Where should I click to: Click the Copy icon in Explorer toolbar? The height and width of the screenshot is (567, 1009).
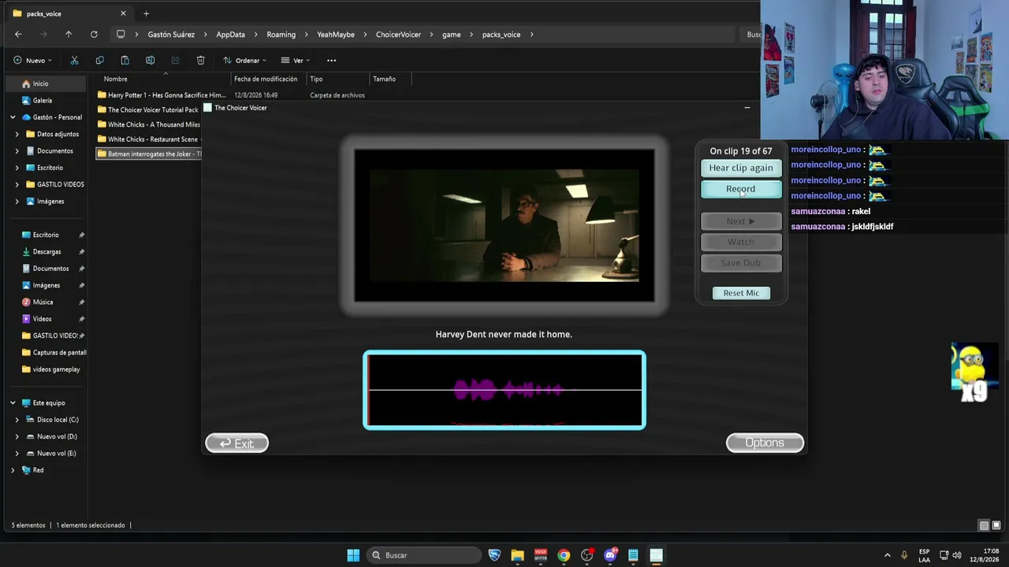point(99,61)
